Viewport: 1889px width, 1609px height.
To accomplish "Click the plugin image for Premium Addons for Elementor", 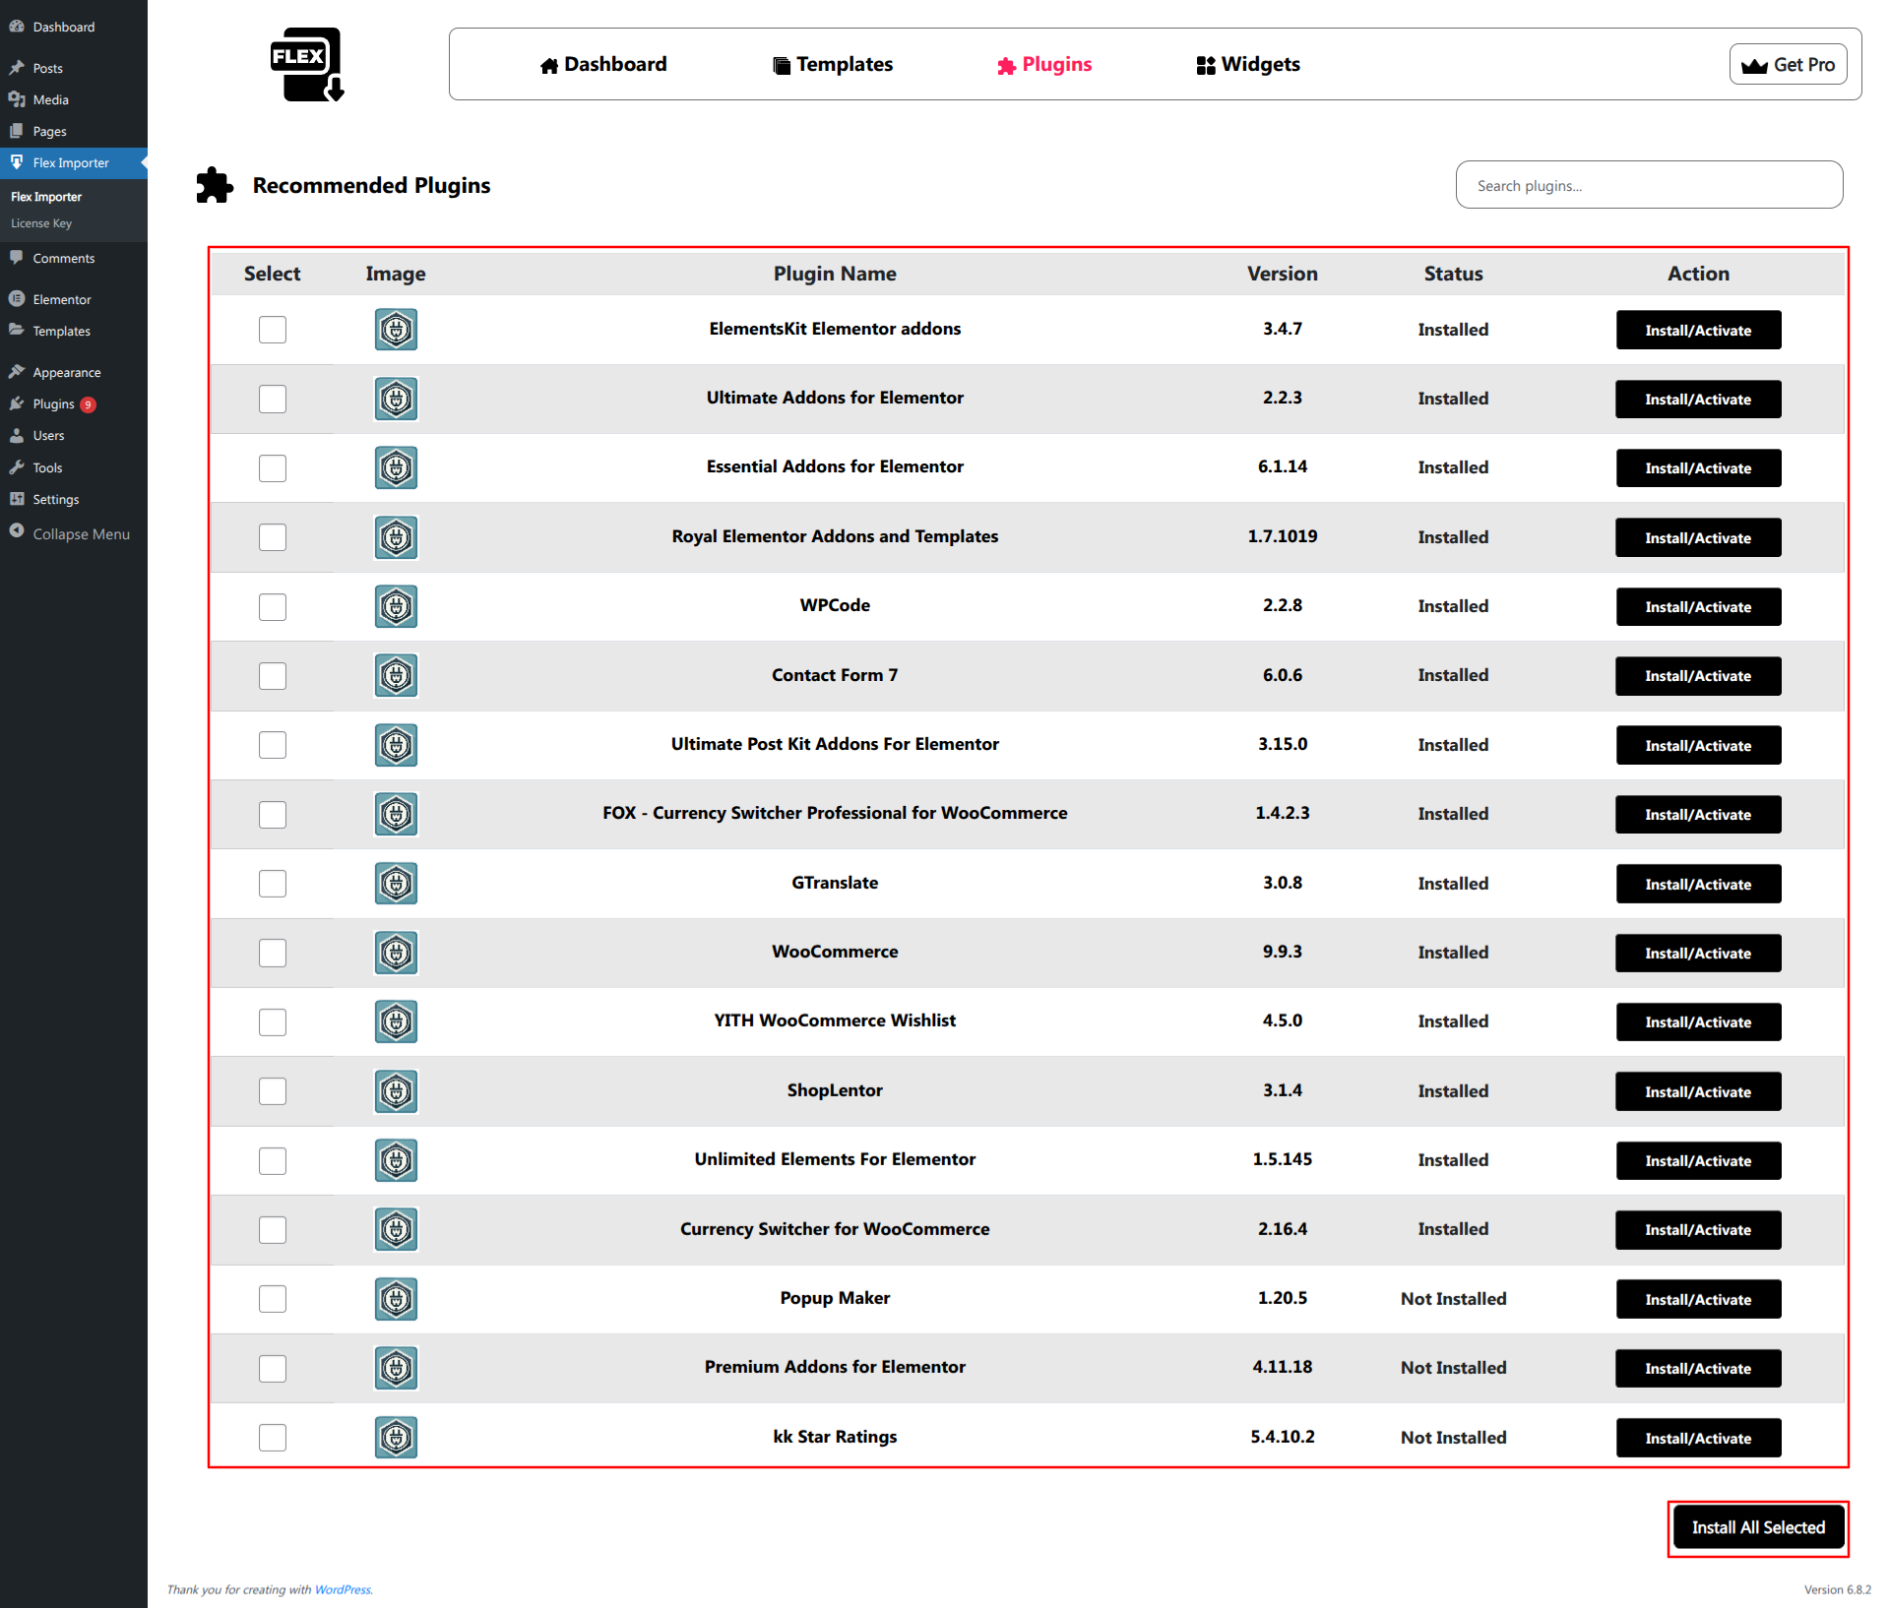I will tap(396, 1368).
